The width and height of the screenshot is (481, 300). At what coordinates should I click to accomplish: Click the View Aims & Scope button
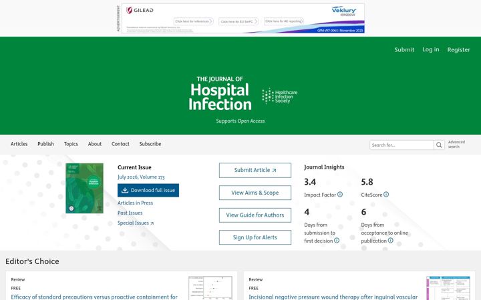pos(255,193)
